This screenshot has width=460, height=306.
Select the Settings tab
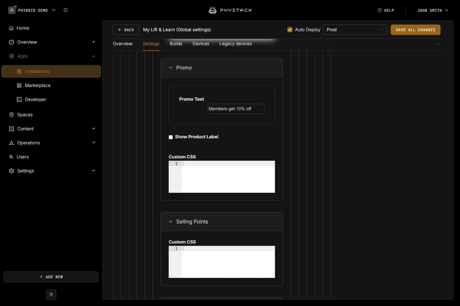click(x=151, y=44)
